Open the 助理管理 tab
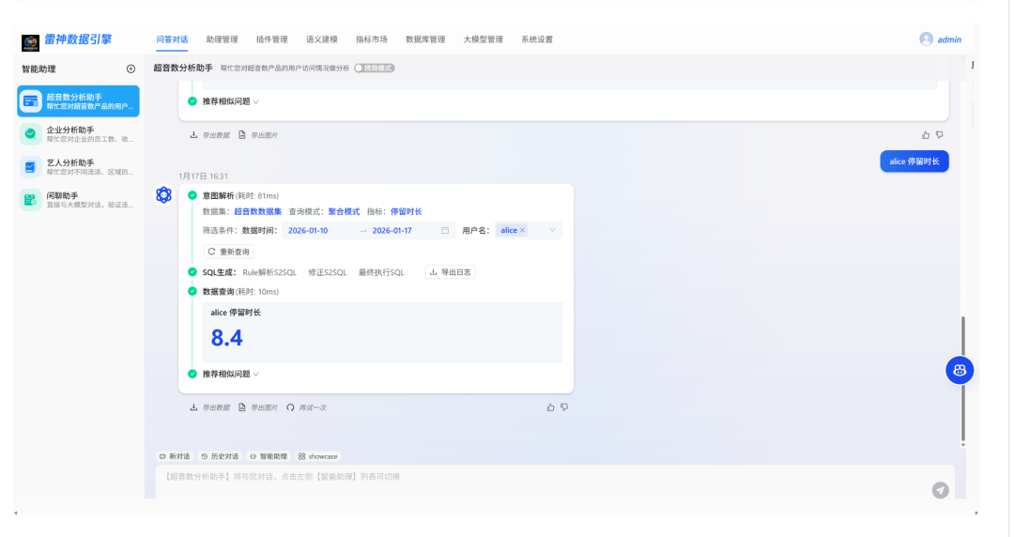The width and height of the screenshot is (1014, 537). 222,39
